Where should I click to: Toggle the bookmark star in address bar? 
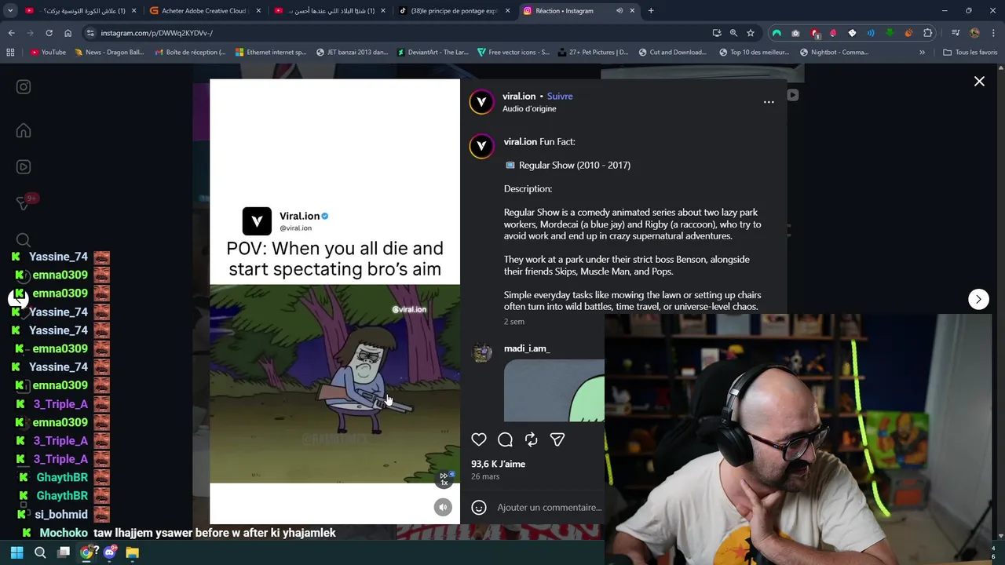click(x=751, y=33)
